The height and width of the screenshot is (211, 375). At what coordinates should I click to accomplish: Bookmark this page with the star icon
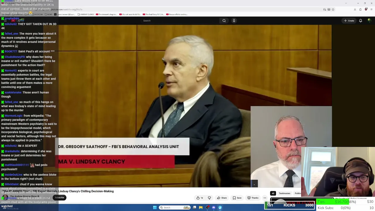coord(333,9)
